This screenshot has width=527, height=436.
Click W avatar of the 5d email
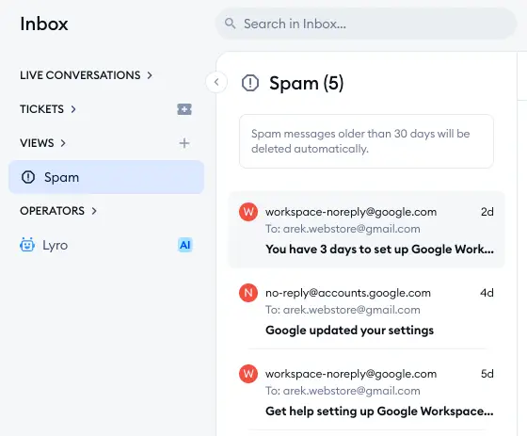(x=248, y=374)
